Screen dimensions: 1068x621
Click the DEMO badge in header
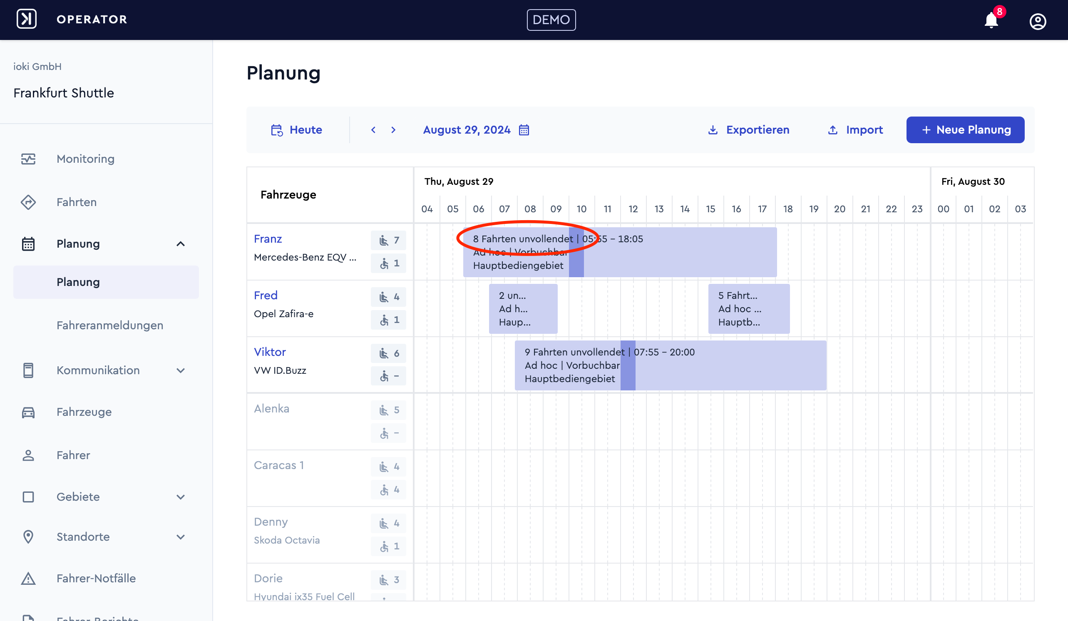551,20
